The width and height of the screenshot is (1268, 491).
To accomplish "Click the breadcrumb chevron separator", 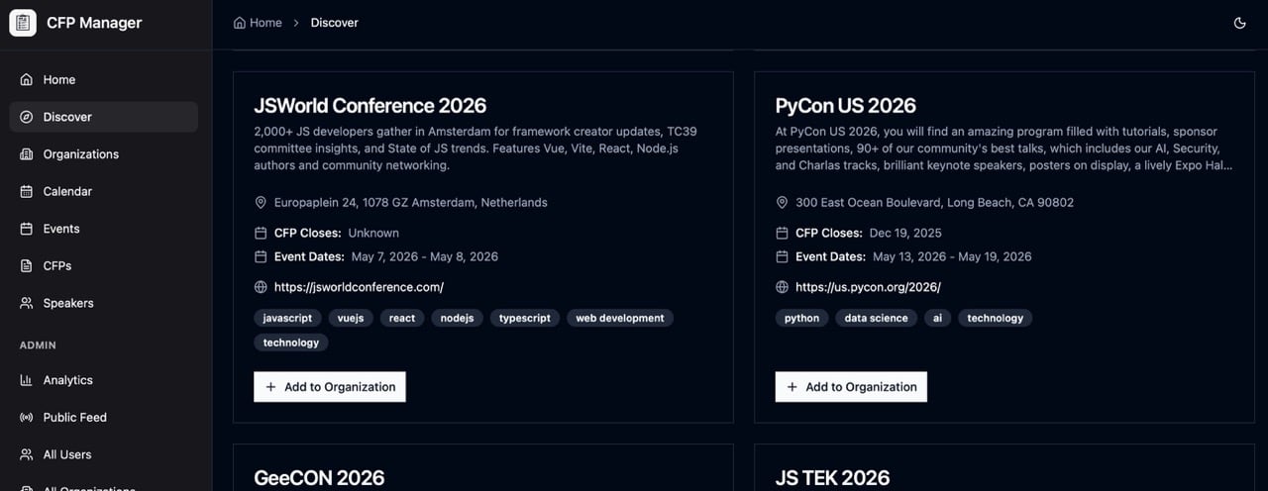I will click(296, 23).
